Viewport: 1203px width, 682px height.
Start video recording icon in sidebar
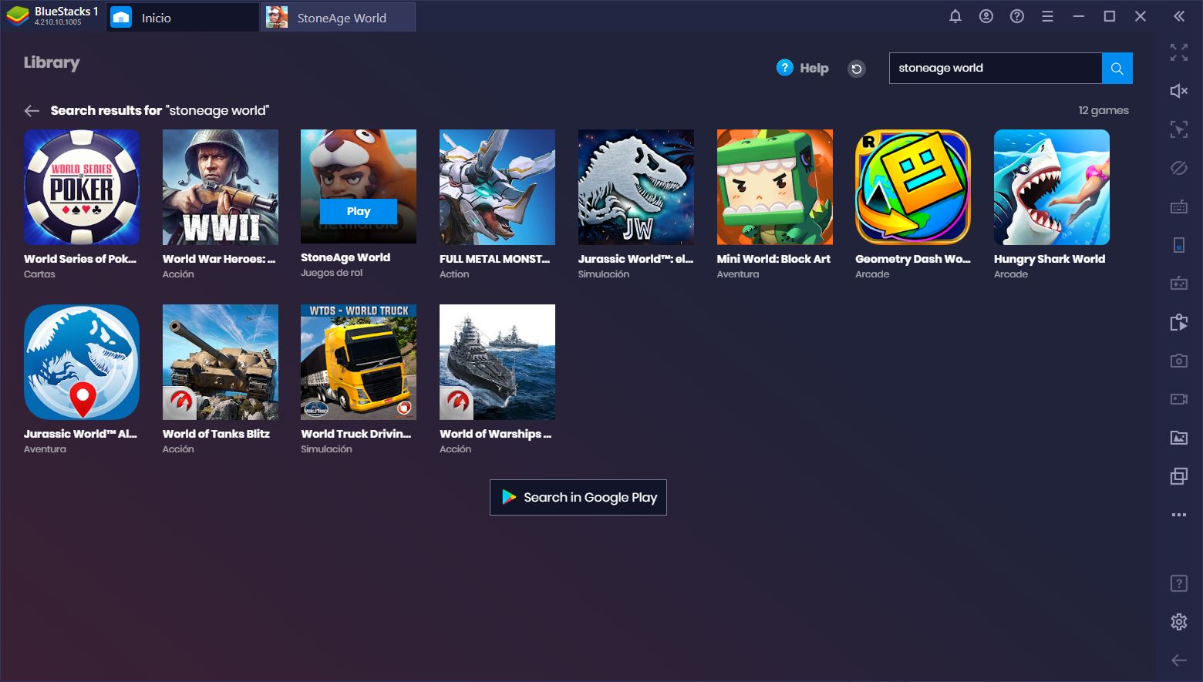[x=1179, y=399]
